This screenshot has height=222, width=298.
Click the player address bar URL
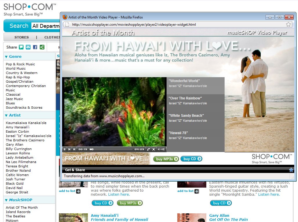pyautogui.click(x=134, y=24)
